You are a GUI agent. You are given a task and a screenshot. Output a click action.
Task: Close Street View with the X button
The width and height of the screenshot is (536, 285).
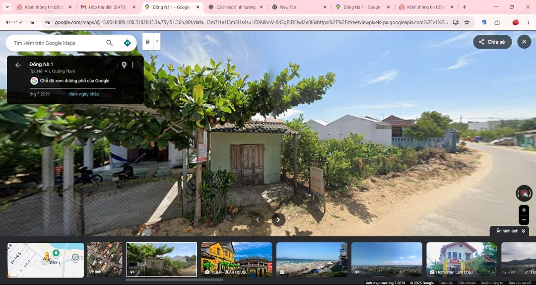pos(524,42)
